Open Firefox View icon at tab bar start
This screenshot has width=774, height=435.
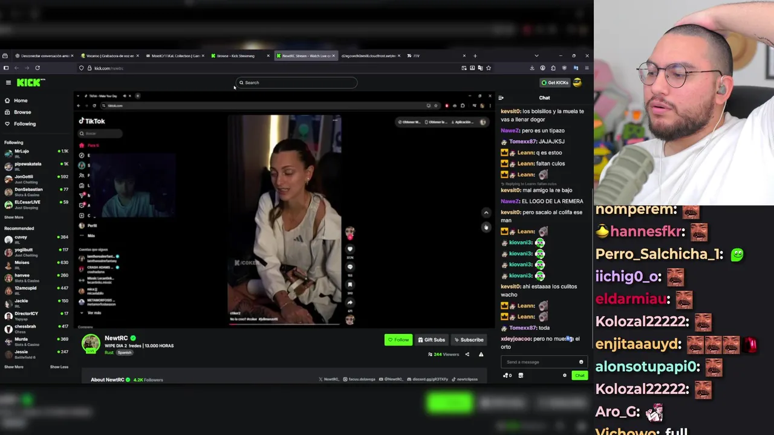click(x=4, y=56)
